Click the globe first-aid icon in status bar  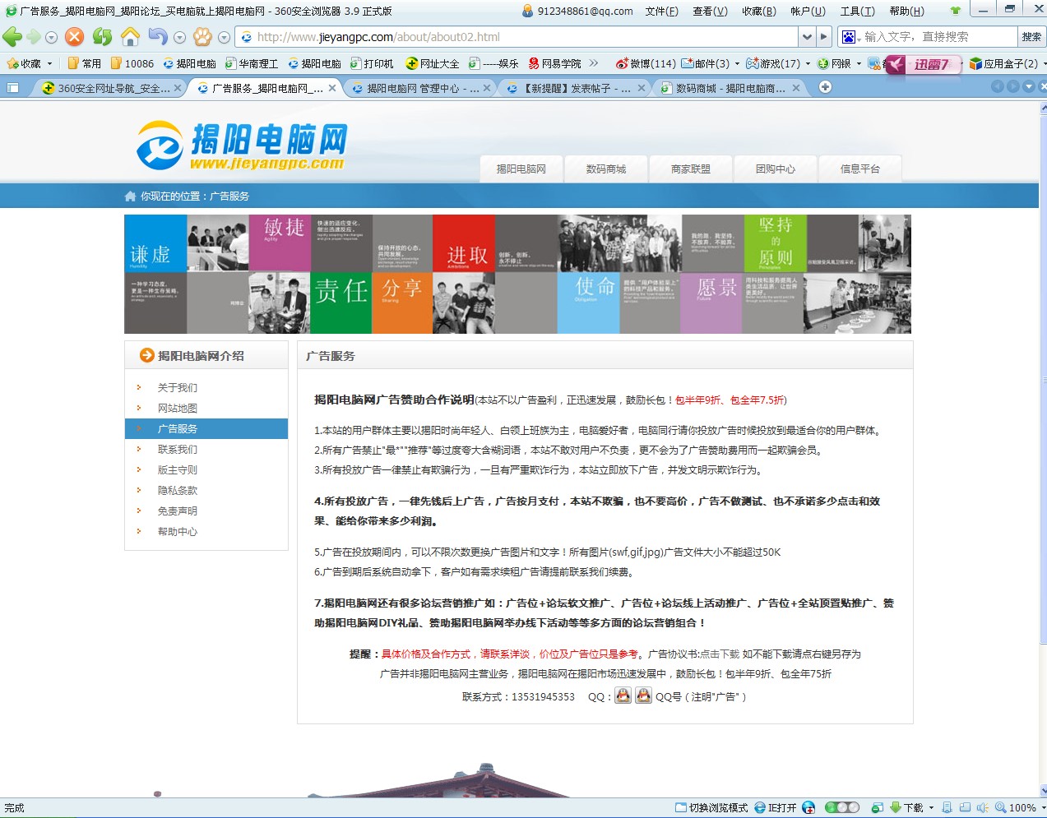pyautogui.click(x=808, y=808)
